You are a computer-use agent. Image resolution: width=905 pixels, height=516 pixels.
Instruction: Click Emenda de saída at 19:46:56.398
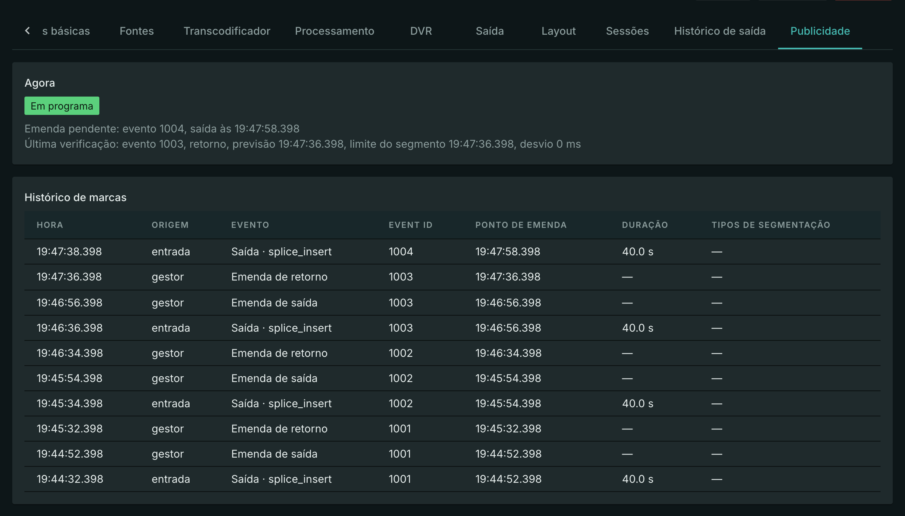(274, 303)
